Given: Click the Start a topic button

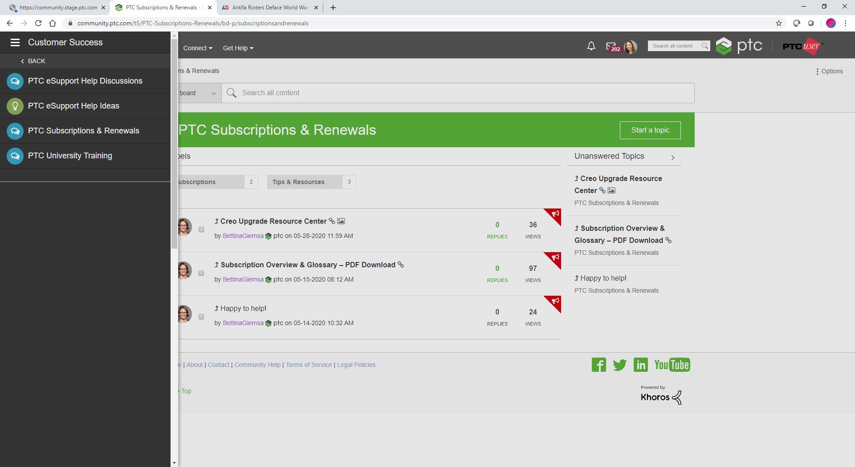Looking at the screenshot, I should tap(650, 130).
